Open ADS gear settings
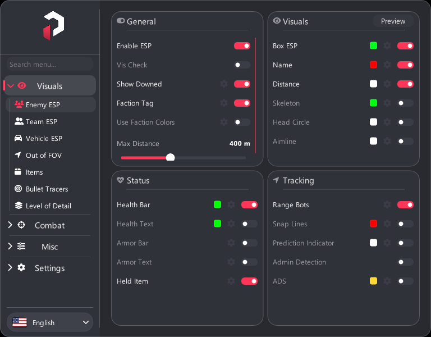This screenshot has width=431, height=337. 387,281
